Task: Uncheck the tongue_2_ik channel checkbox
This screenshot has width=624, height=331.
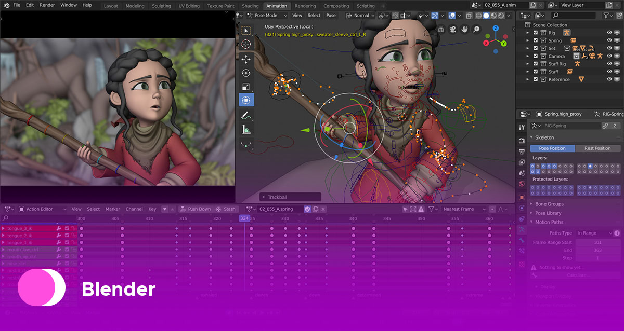Action: tap(67, 236)
